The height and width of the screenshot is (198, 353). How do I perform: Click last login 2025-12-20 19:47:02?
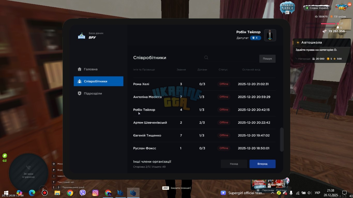point(254,135)
